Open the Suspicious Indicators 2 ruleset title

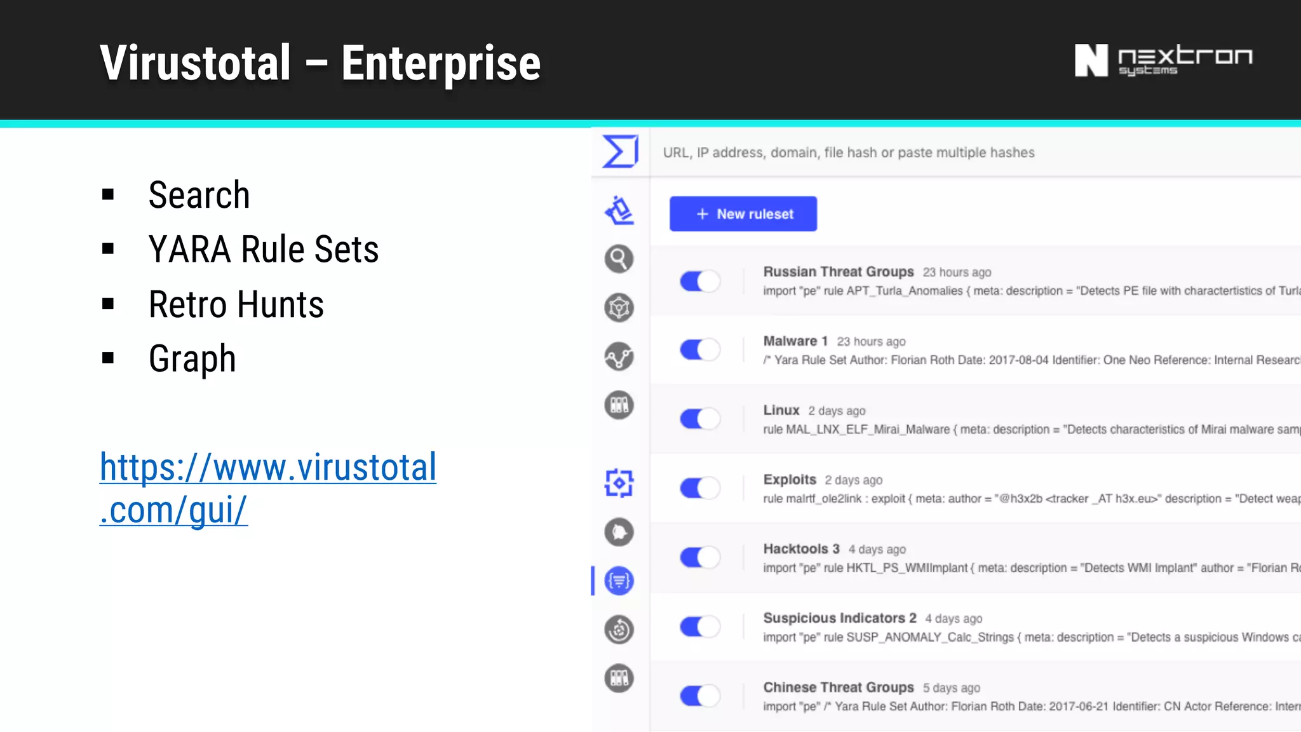click(x=840, y=618)
